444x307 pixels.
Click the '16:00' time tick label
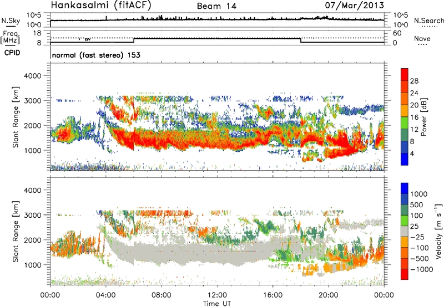(273, 295)
